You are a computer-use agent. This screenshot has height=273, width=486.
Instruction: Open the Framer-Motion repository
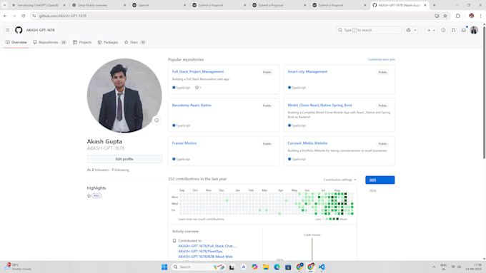pos(184,143)
